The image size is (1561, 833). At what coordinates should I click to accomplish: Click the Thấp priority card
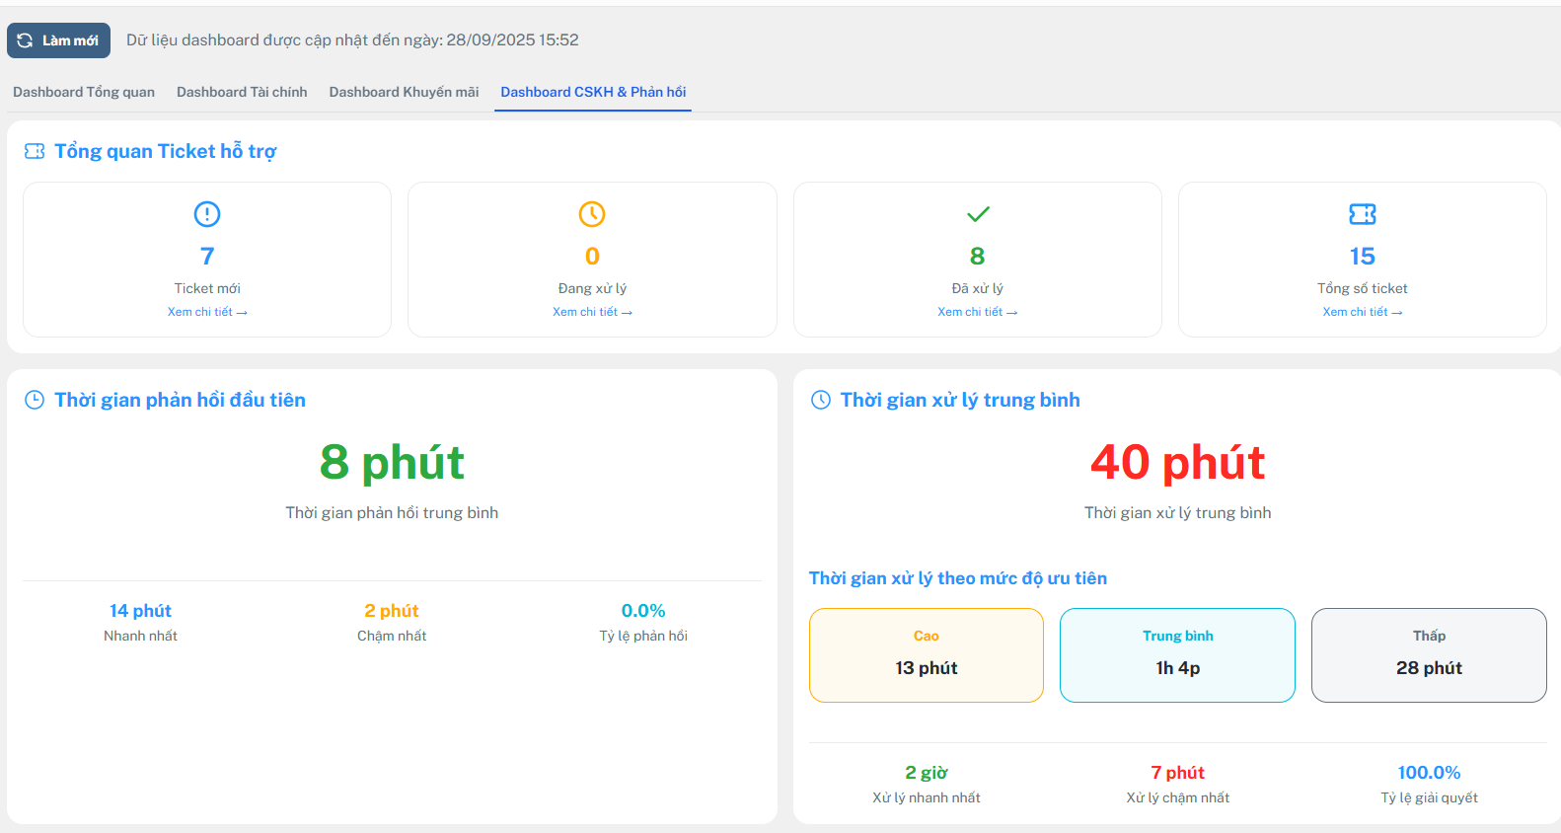1429,655
